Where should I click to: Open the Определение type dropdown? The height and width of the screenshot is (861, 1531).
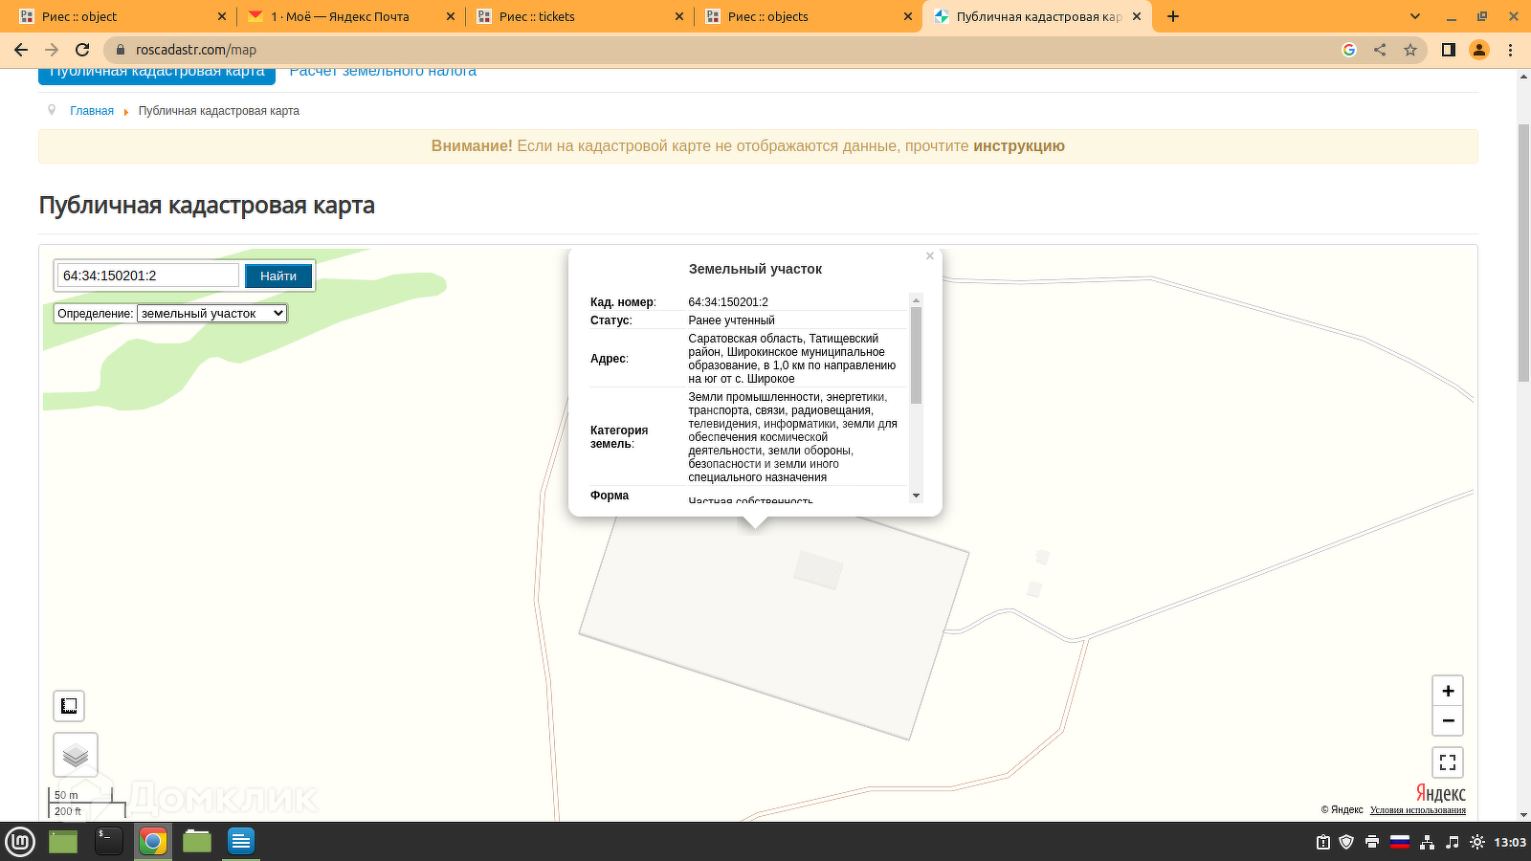pyautogui.click(x=212, y=314)
